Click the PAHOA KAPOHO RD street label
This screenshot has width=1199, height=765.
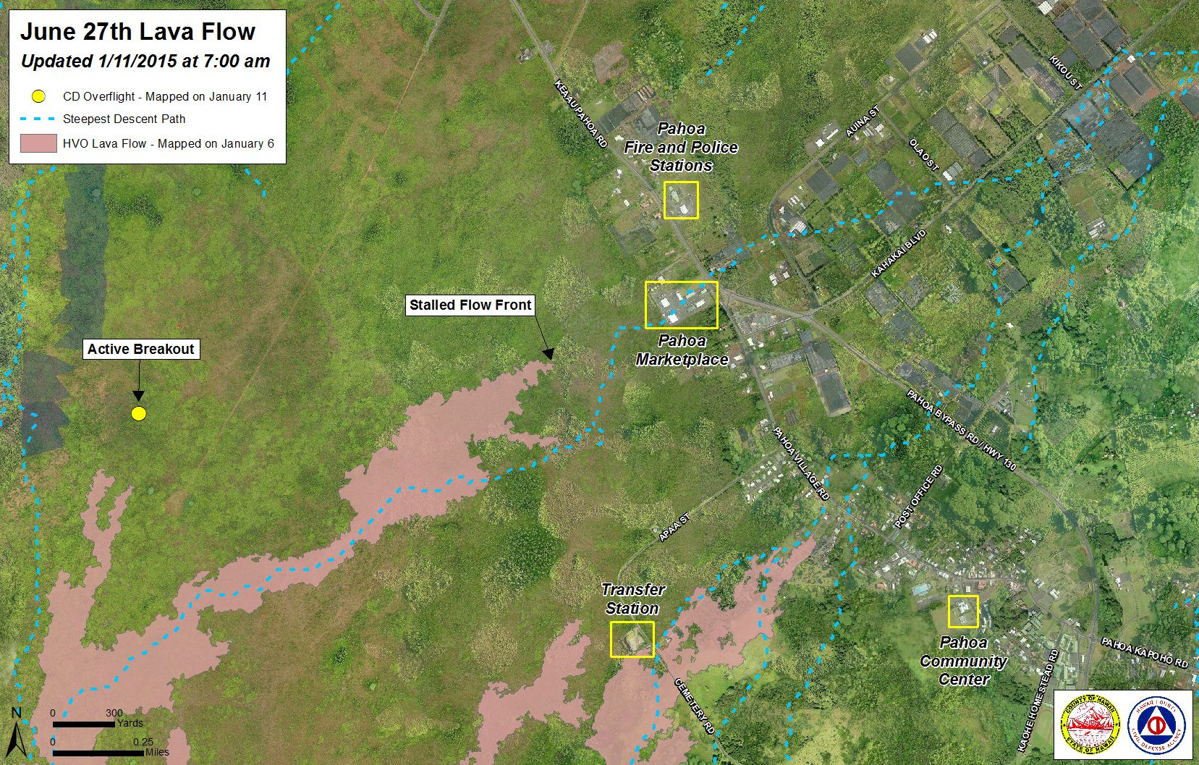[1145, 652]
